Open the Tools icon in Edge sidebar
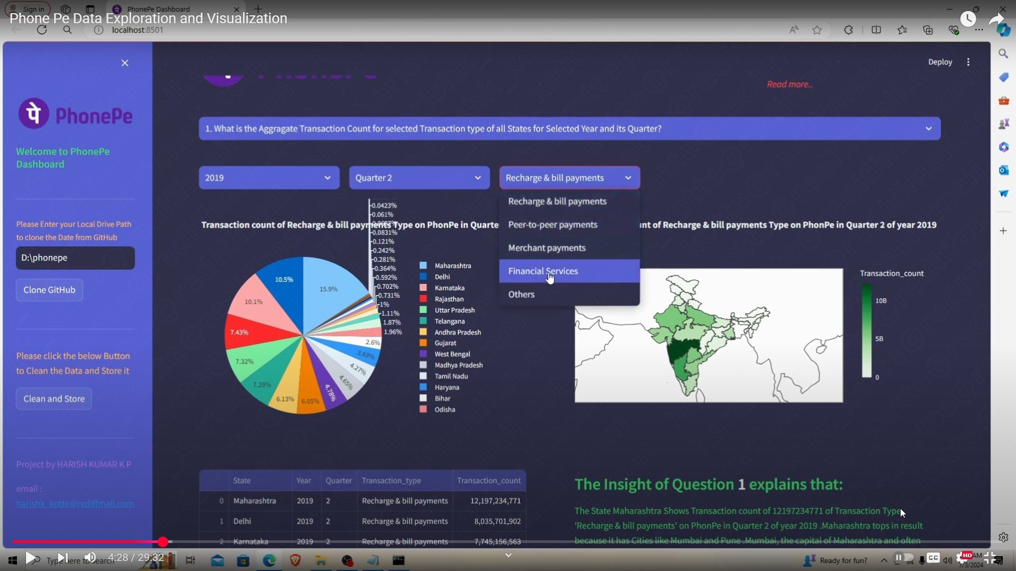 [x=1004, y=100]
